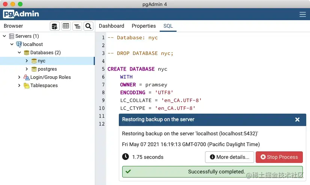Viewport: 310px width, 185px height.
Task: Select localhost in the browser tree
Action: click(33, 44)
